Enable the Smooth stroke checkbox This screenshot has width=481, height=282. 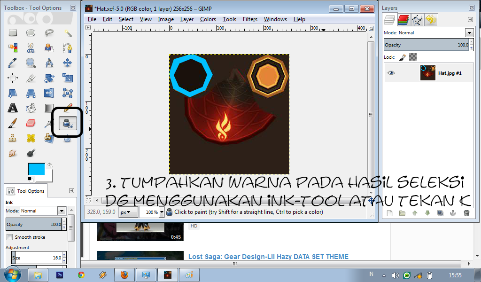pyautogui.click(x=10, y=237)
